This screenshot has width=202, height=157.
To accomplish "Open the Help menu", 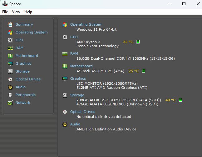I will 28,12.
